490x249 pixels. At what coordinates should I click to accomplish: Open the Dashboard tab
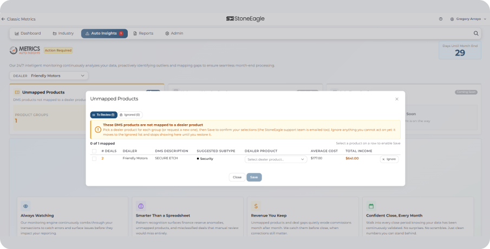coord(28,33)
